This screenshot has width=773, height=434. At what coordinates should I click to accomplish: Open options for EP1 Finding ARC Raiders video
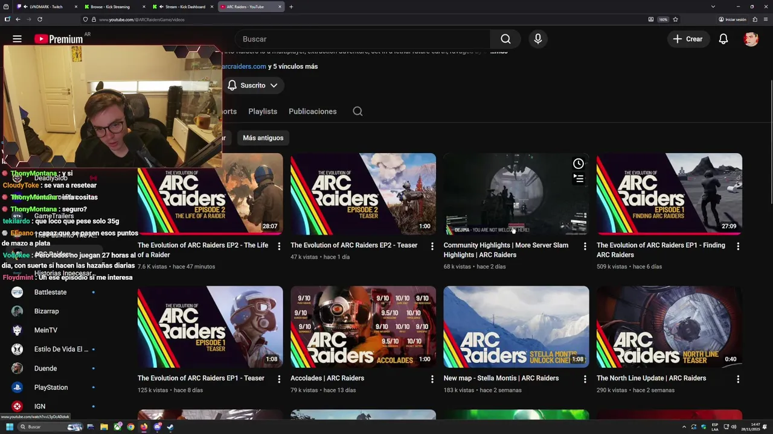(738, 246)
